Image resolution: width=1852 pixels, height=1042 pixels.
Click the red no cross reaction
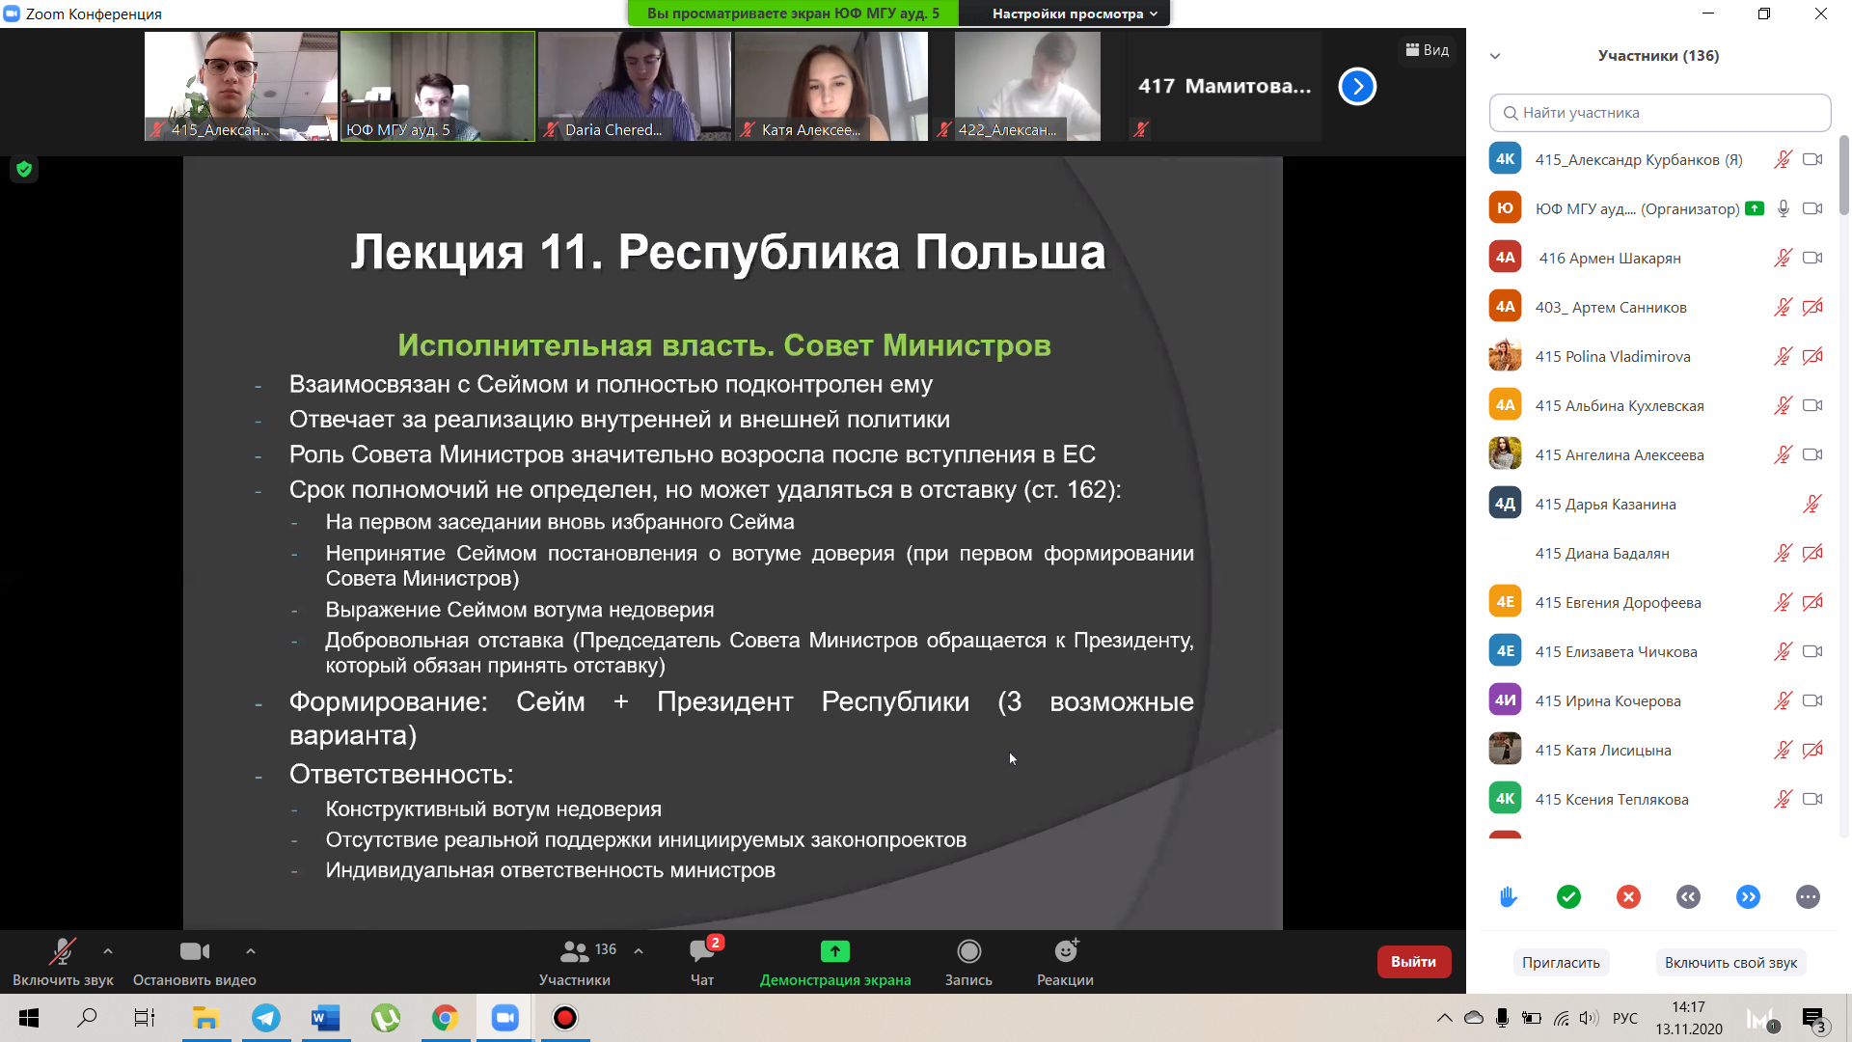1628,897
